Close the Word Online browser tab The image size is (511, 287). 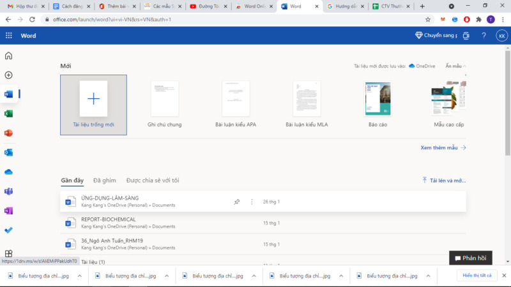pos(271,6)
